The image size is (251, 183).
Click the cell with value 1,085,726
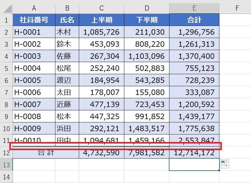[101, 32]
